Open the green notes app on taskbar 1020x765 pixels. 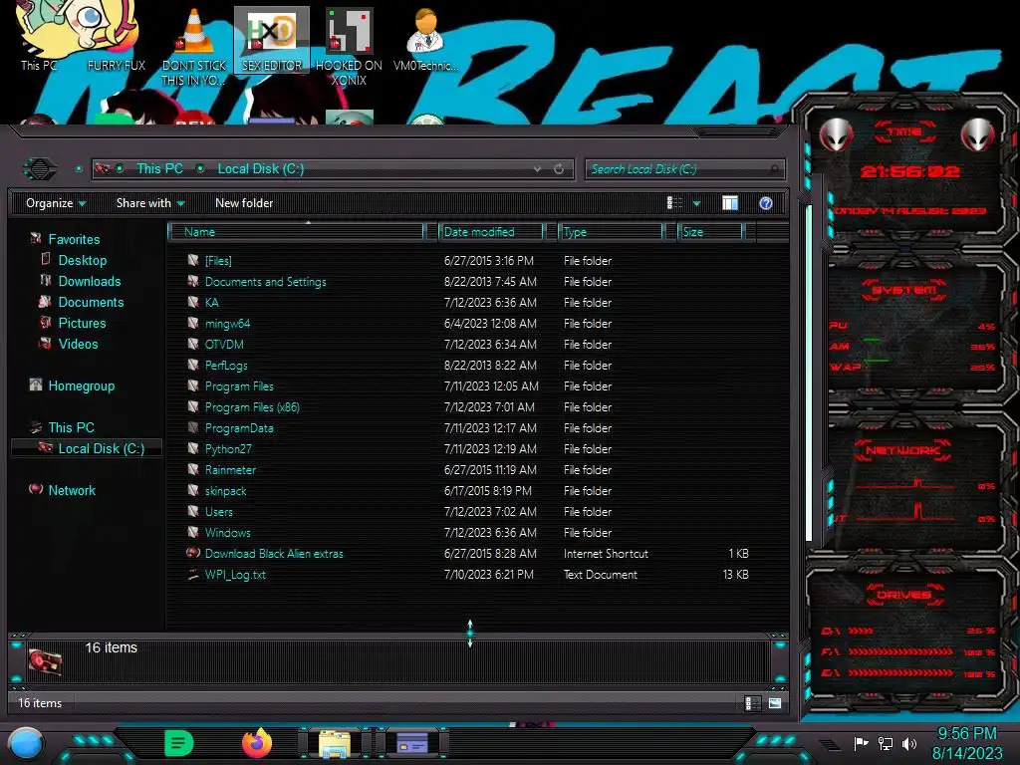(179, 743)
